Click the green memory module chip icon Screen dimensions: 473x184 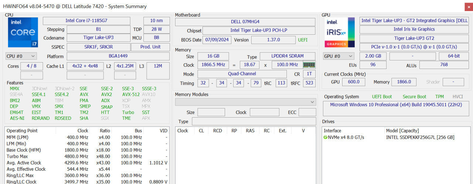tap(309, 65)
